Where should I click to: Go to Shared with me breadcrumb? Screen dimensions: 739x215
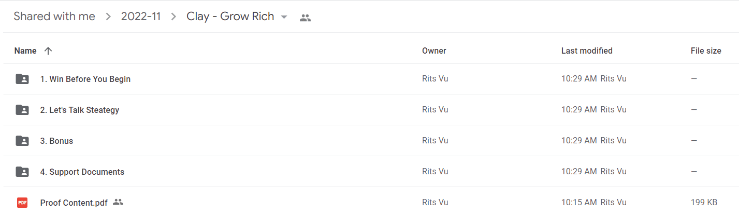[x=54, y=16]
